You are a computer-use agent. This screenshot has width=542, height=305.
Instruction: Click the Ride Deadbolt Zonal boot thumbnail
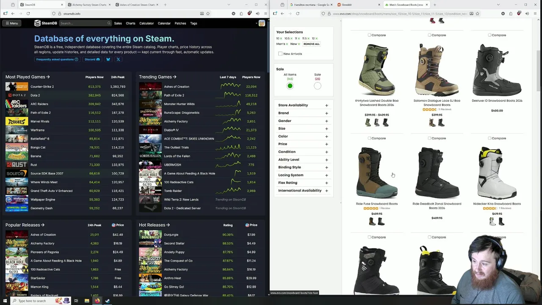[x=437, y=172]
